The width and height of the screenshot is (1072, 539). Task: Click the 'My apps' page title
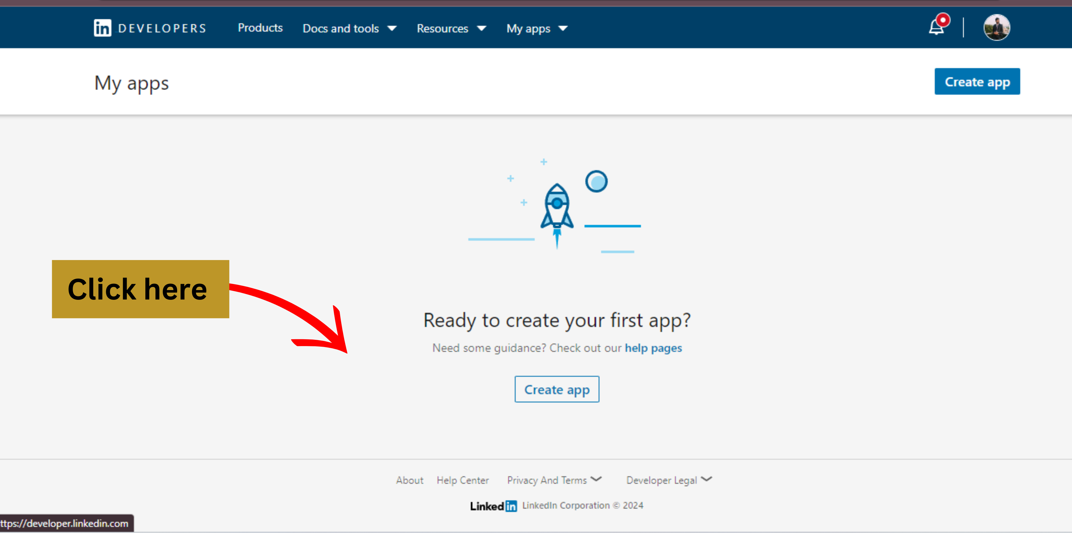132,83
